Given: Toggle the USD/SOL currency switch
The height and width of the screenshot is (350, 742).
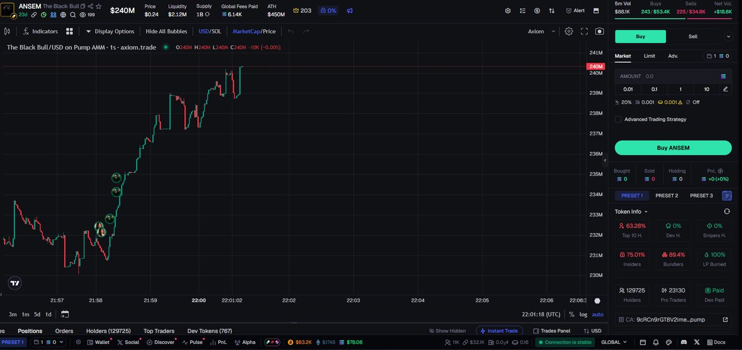Looking at the screenshot, I should [x=210, y=32].
